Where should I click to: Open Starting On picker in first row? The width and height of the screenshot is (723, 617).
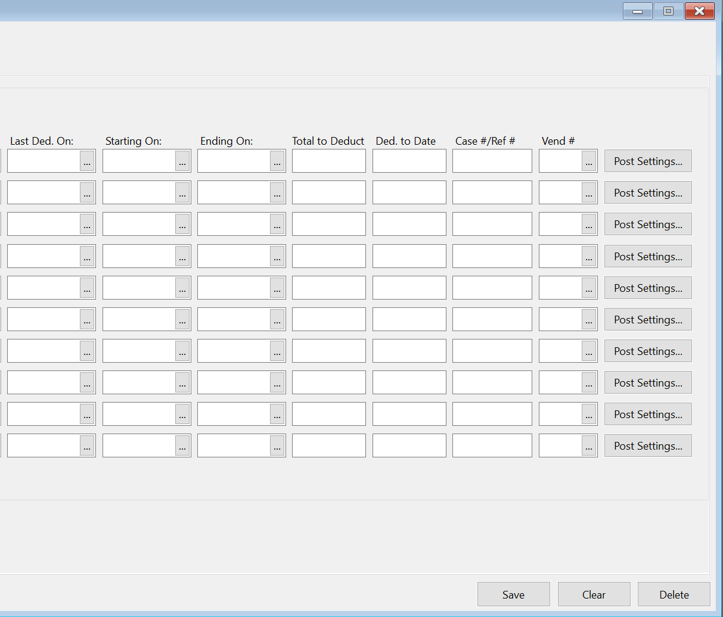[x=182, y=161]
